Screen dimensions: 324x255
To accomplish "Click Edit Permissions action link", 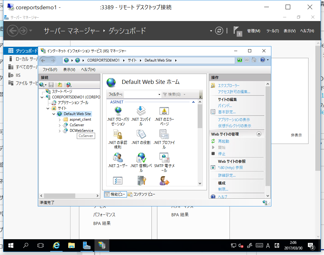I will (x=234, y=92).
